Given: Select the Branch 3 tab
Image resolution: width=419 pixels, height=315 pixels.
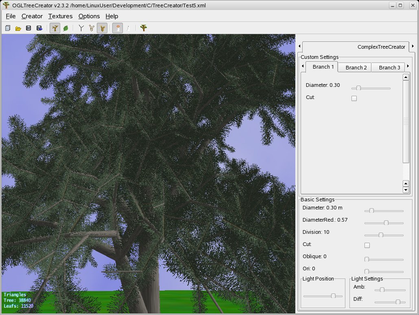Looking at the screenshot, I should [389, 67].
